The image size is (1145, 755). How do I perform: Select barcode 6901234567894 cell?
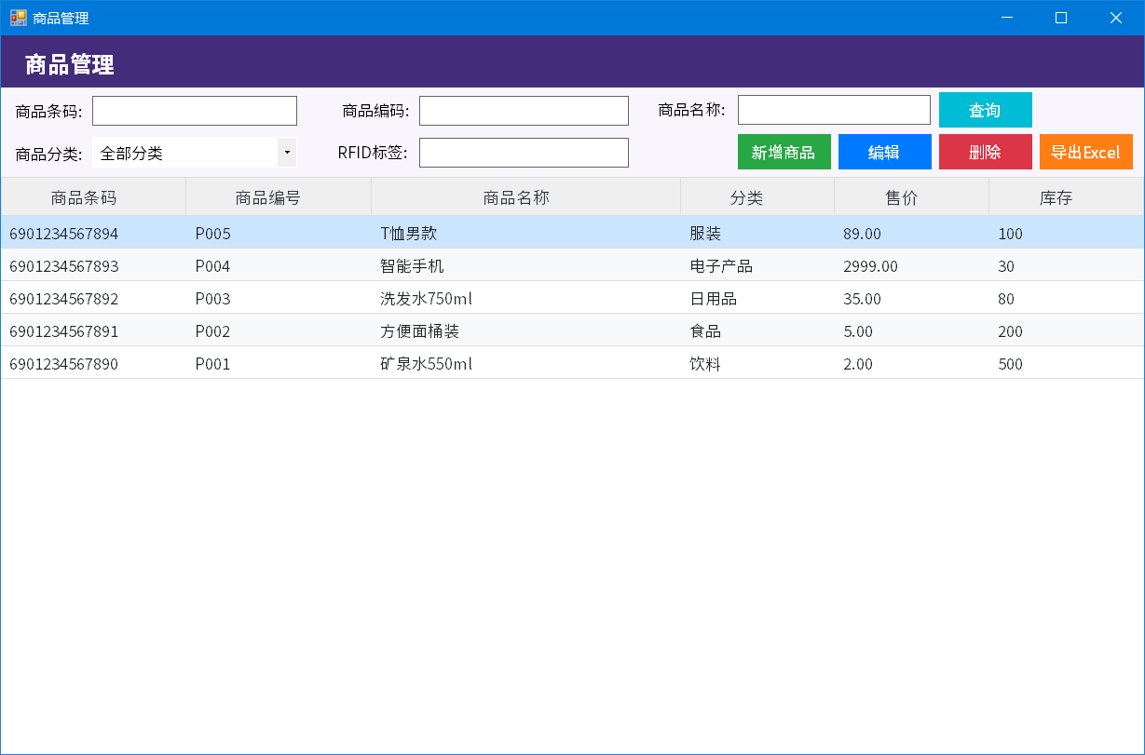click(93, 233)
